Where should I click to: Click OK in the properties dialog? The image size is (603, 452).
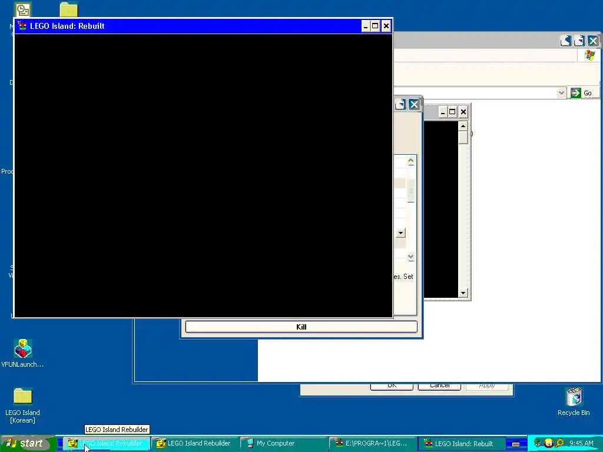click(x=392, y=386)
